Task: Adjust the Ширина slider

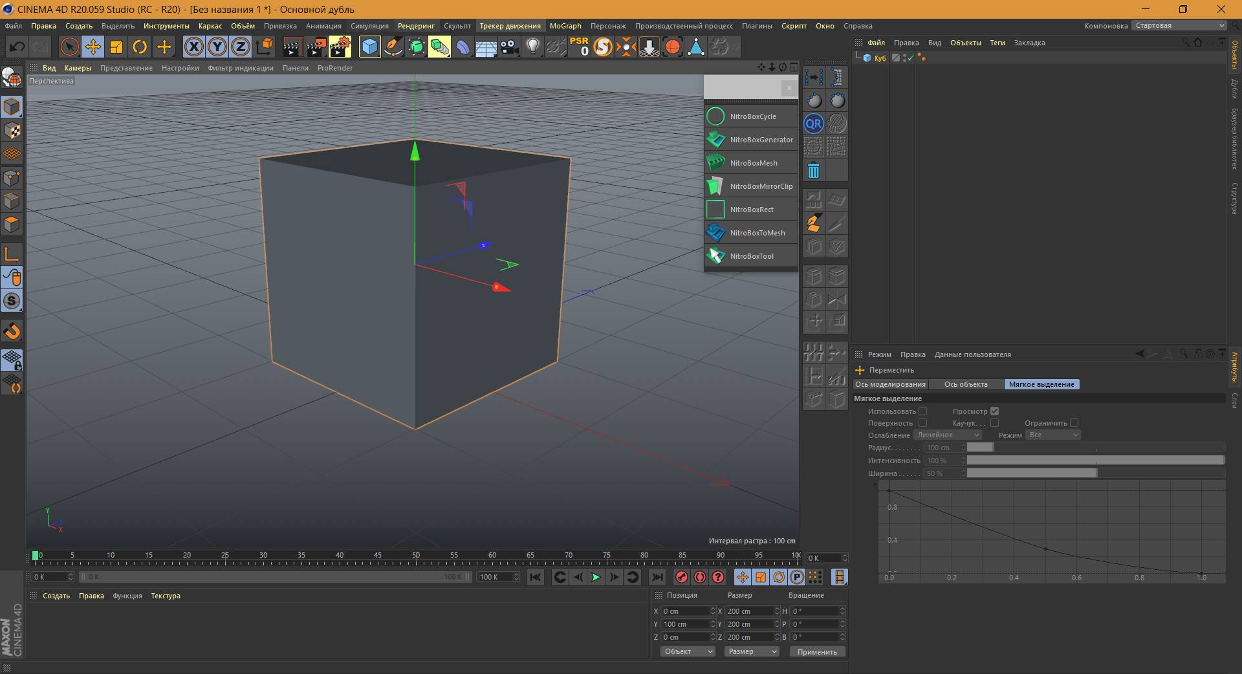Action: (x=1096, y=473)
